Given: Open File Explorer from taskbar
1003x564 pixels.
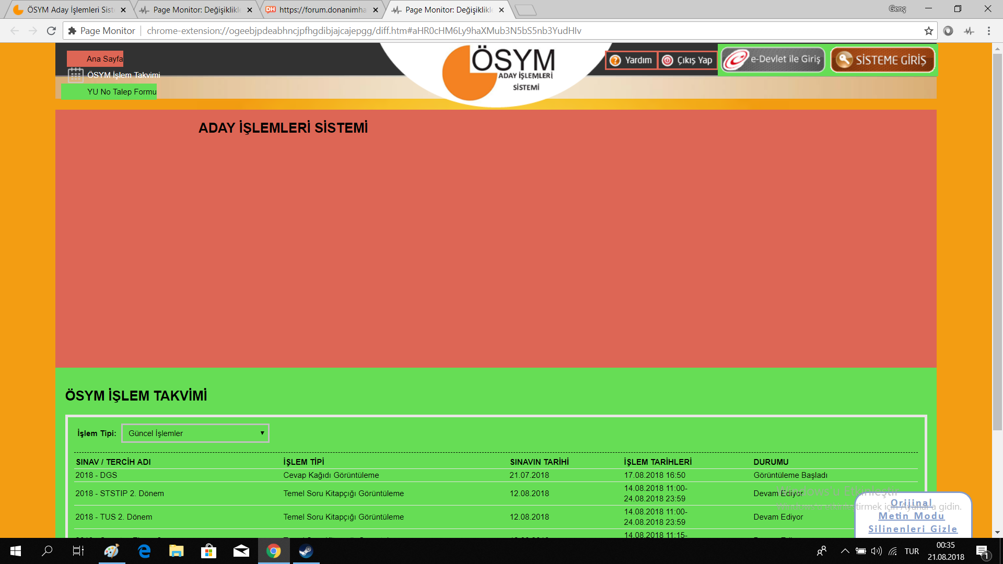Looking at the screenshot, I should pyautogui.click(x=177, y=551).
